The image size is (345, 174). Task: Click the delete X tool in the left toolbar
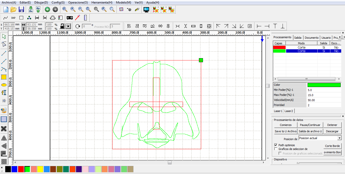point(4,129)
